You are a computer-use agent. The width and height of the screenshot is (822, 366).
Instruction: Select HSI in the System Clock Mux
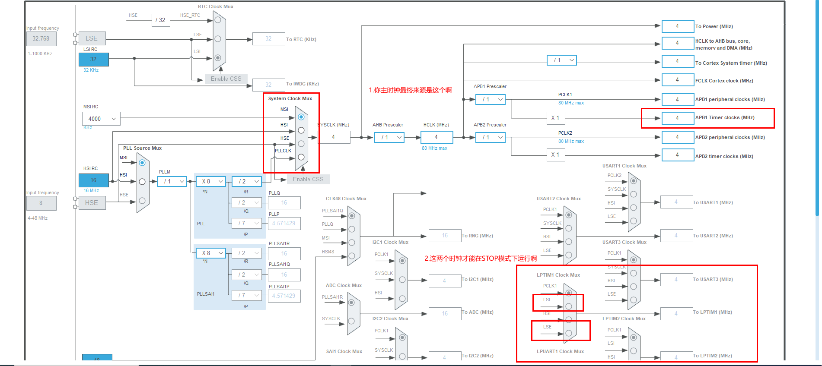[301, 130]
